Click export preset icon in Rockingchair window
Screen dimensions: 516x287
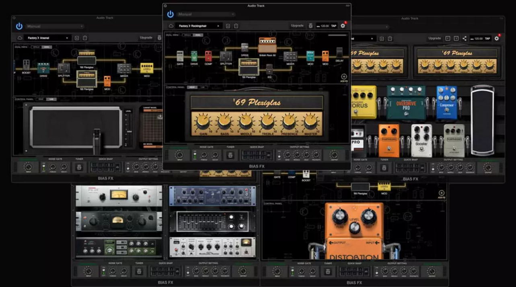click(x=236, y=26)
